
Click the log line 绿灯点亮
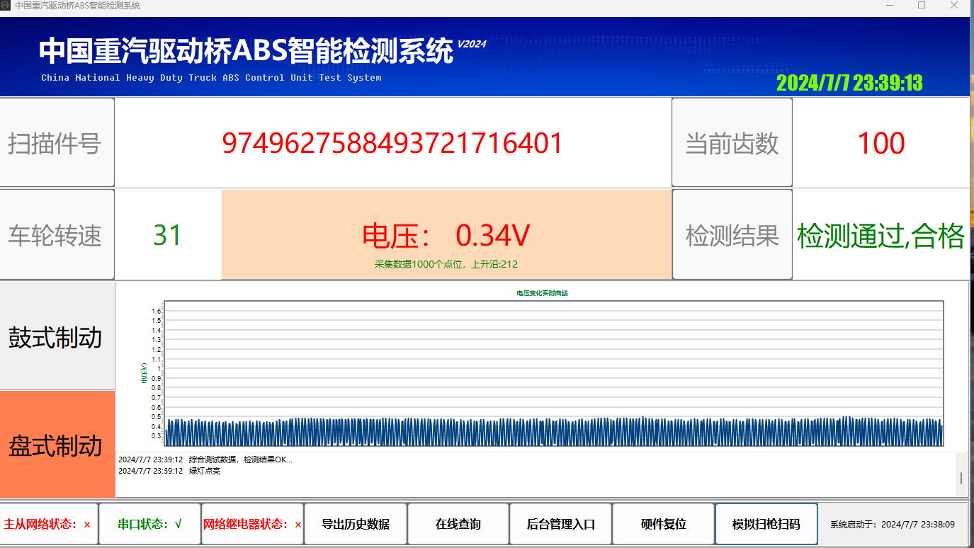[169, 471]
